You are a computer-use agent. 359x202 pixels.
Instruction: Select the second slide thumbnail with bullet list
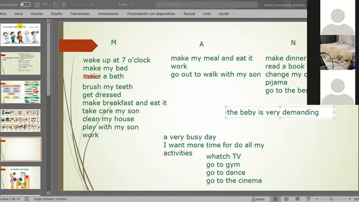click(x=21, y=63)
